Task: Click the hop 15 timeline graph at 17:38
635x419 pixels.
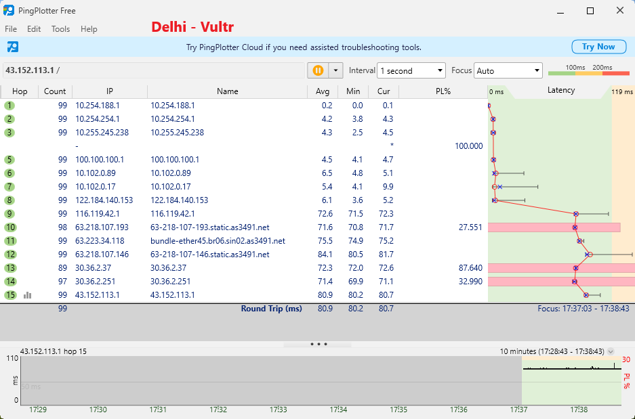Action: (x=580, y=380)
